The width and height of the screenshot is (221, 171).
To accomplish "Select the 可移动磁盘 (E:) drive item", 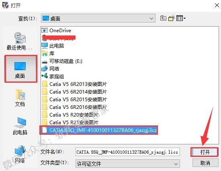I will coord(62,61).
